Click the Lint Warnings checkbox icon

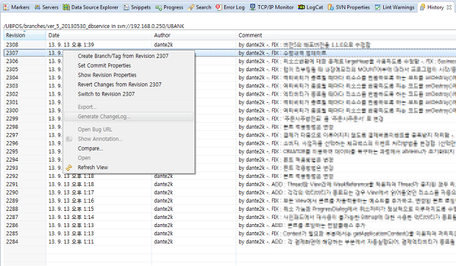tap(377, 7)
